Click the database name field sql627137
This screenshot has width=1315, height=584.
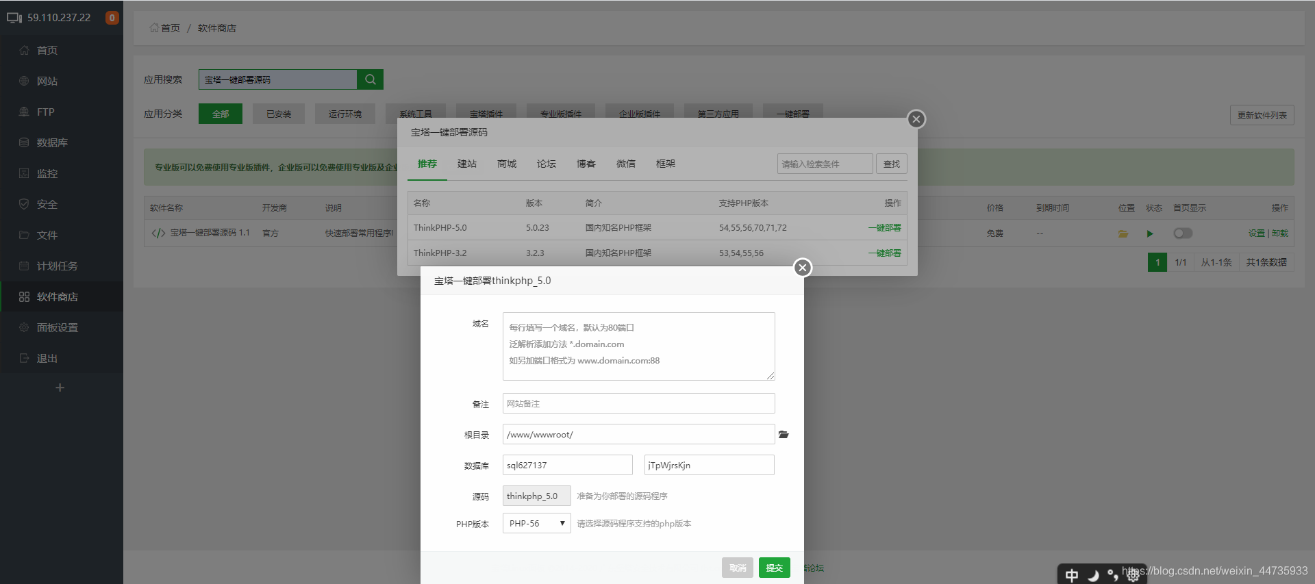(568, 465)
